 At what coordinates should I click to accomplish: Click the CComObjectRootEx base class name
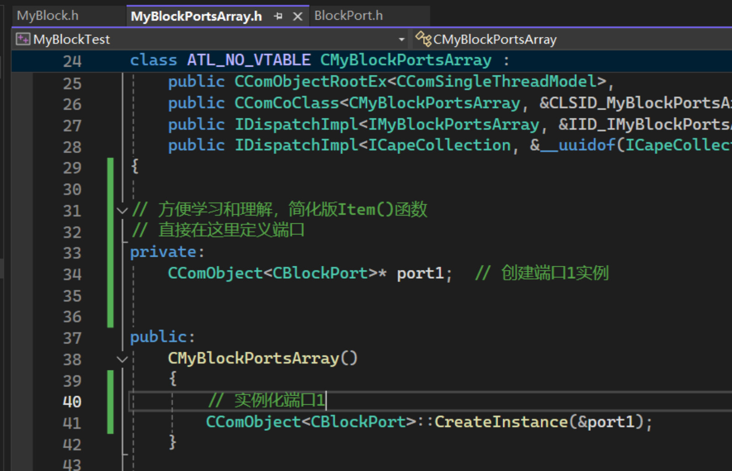click(x=311, y=82)
